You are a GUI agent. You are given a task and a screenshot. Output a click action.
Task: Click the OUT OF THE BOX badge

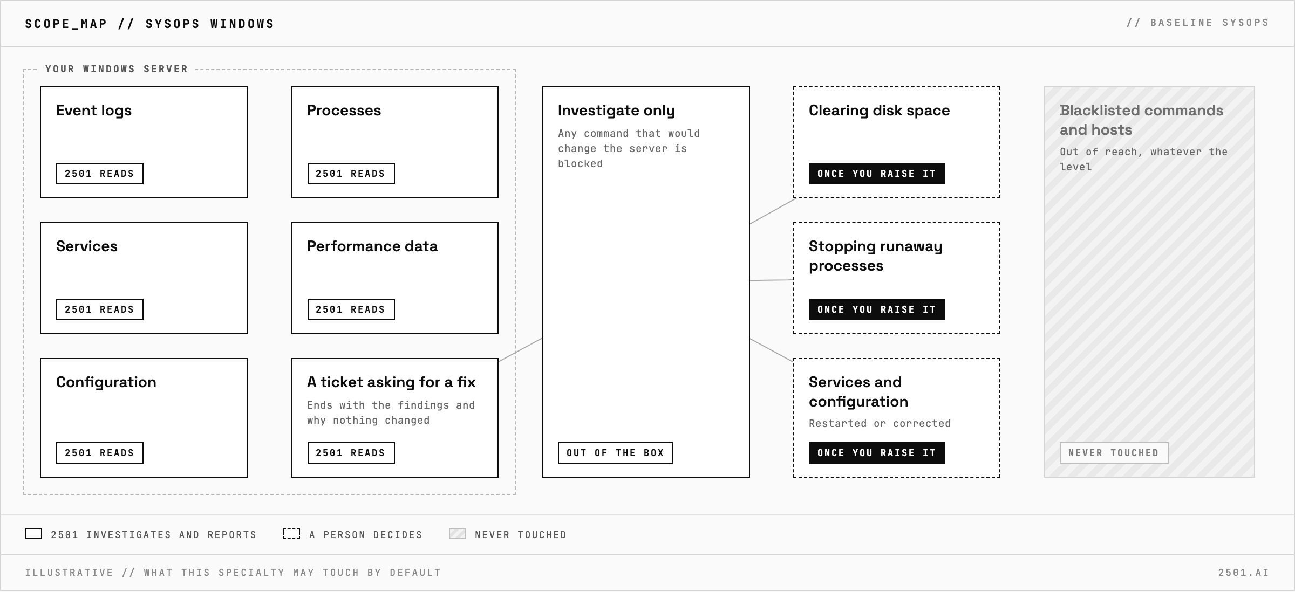pyautogui.click(x=616, y=453)
